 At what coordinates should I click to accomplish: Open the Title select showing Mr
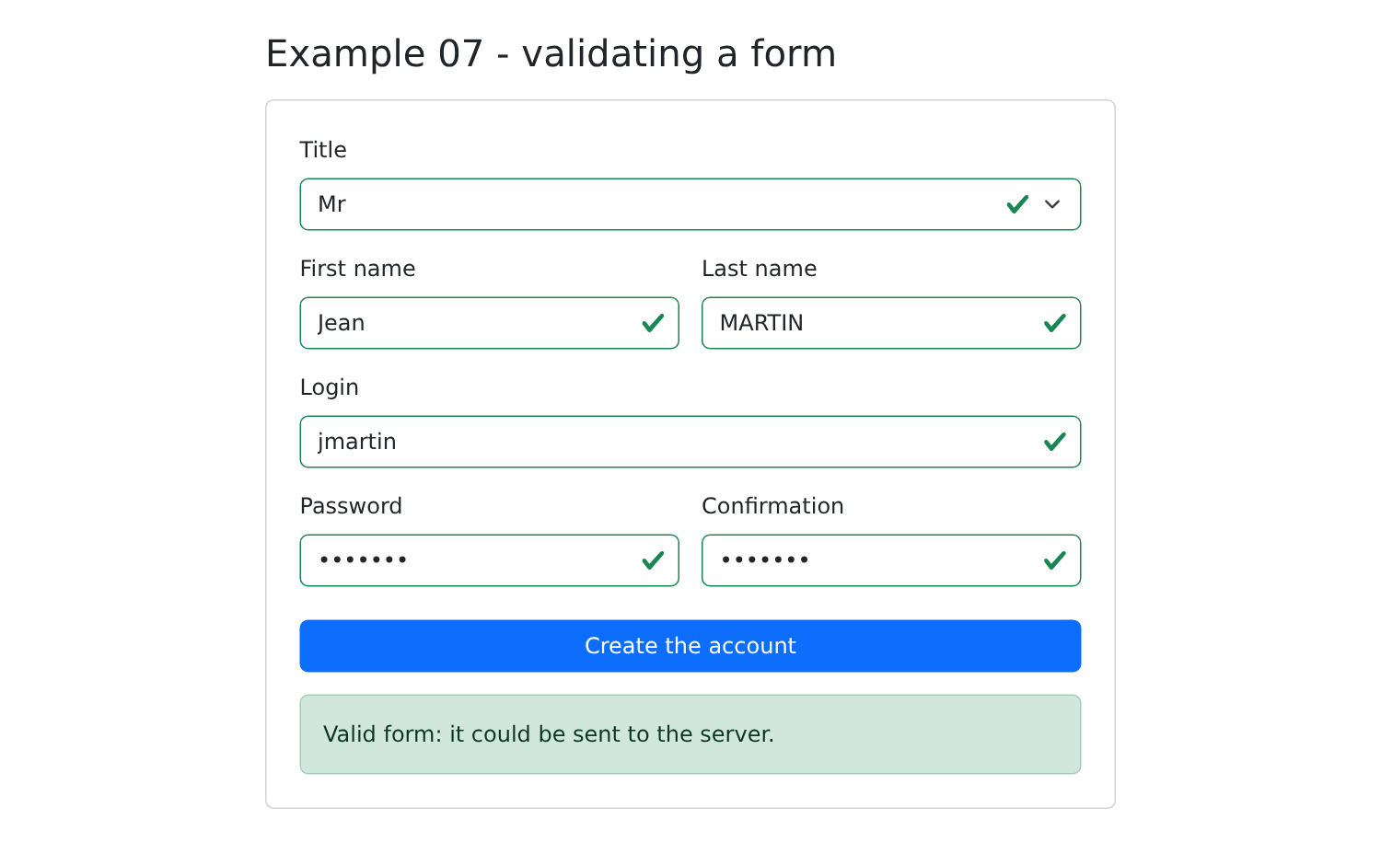coord(690,204)
